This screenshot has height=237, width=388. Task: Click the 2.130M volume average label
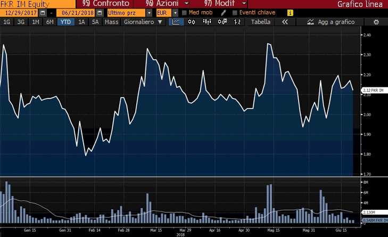click(x=375, y=213)
